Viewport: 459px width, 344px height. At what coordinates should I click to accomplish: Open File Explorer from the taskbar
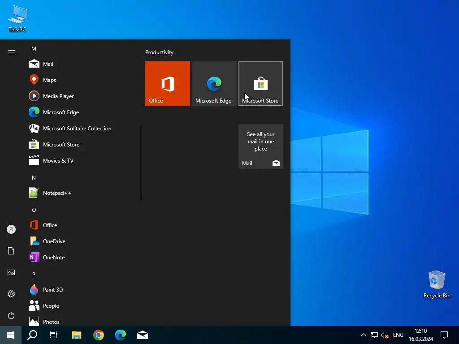76,335
